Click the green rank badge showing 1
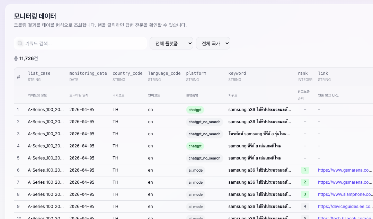The height and width of the screenshot is (219, 373). pyautogui.click(x=305, y=170)
